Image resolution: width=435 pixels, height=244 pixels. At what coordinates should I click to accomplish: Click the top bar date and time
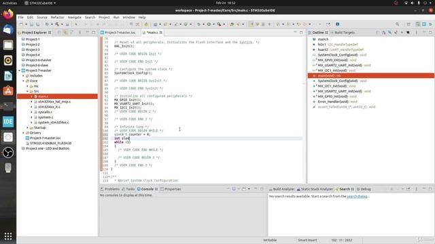click(x=226, y=3)
